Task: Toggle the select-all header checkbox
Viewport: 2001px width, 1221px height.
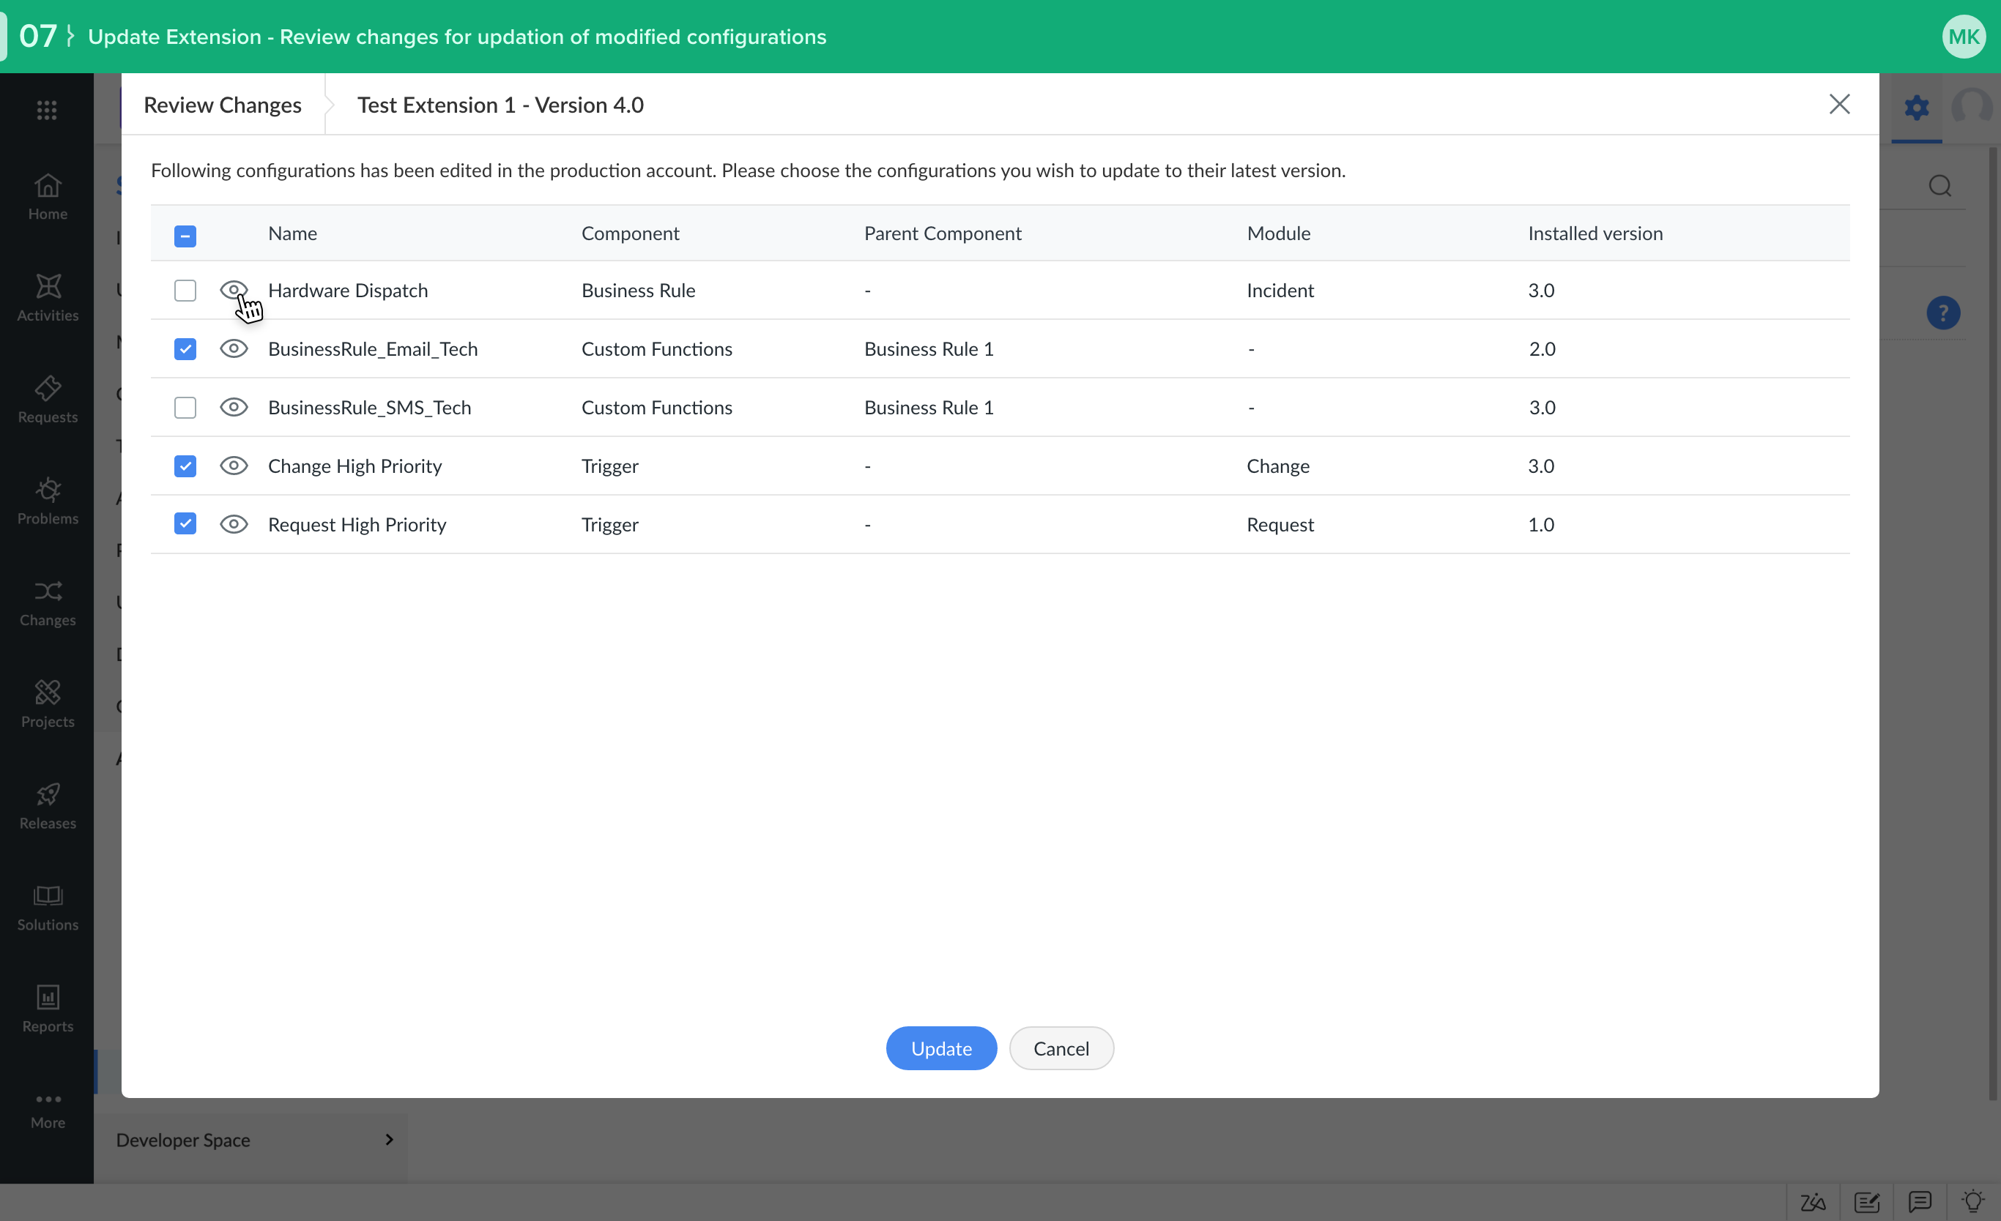Action: pos(185,236)
